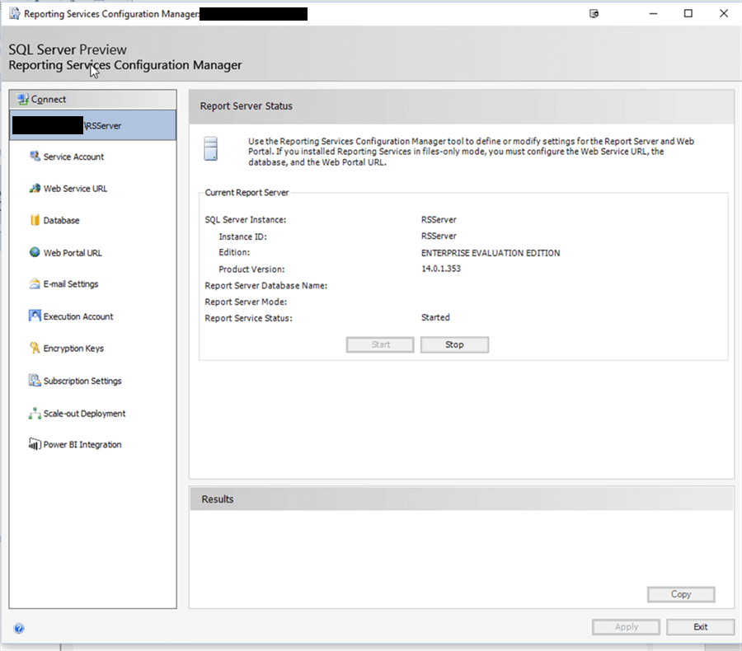Viewport: 742px width, 651px height.
Task: Click the Subscription Settings icon
Action: click(35, 381)
